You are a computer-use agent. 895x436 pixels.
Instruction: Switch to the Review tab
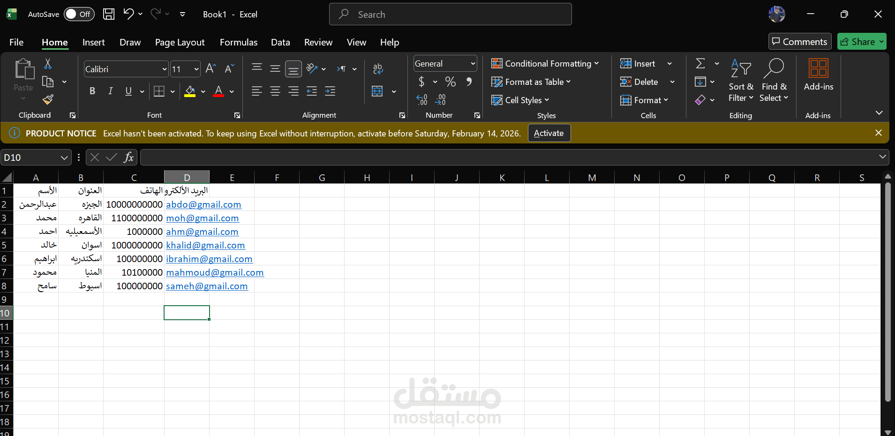coord(318,42)
